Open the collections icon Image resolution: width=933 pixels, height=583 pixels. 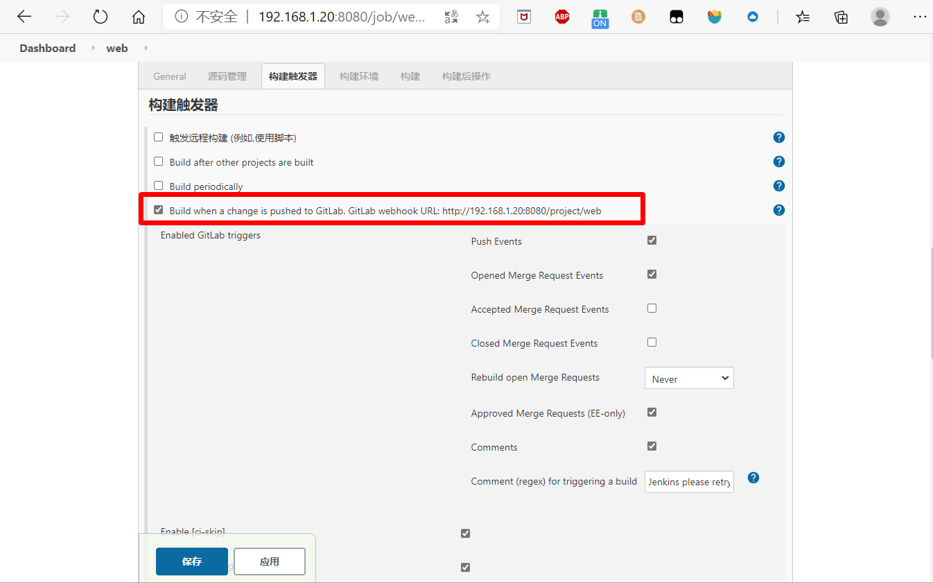(842, 17)
